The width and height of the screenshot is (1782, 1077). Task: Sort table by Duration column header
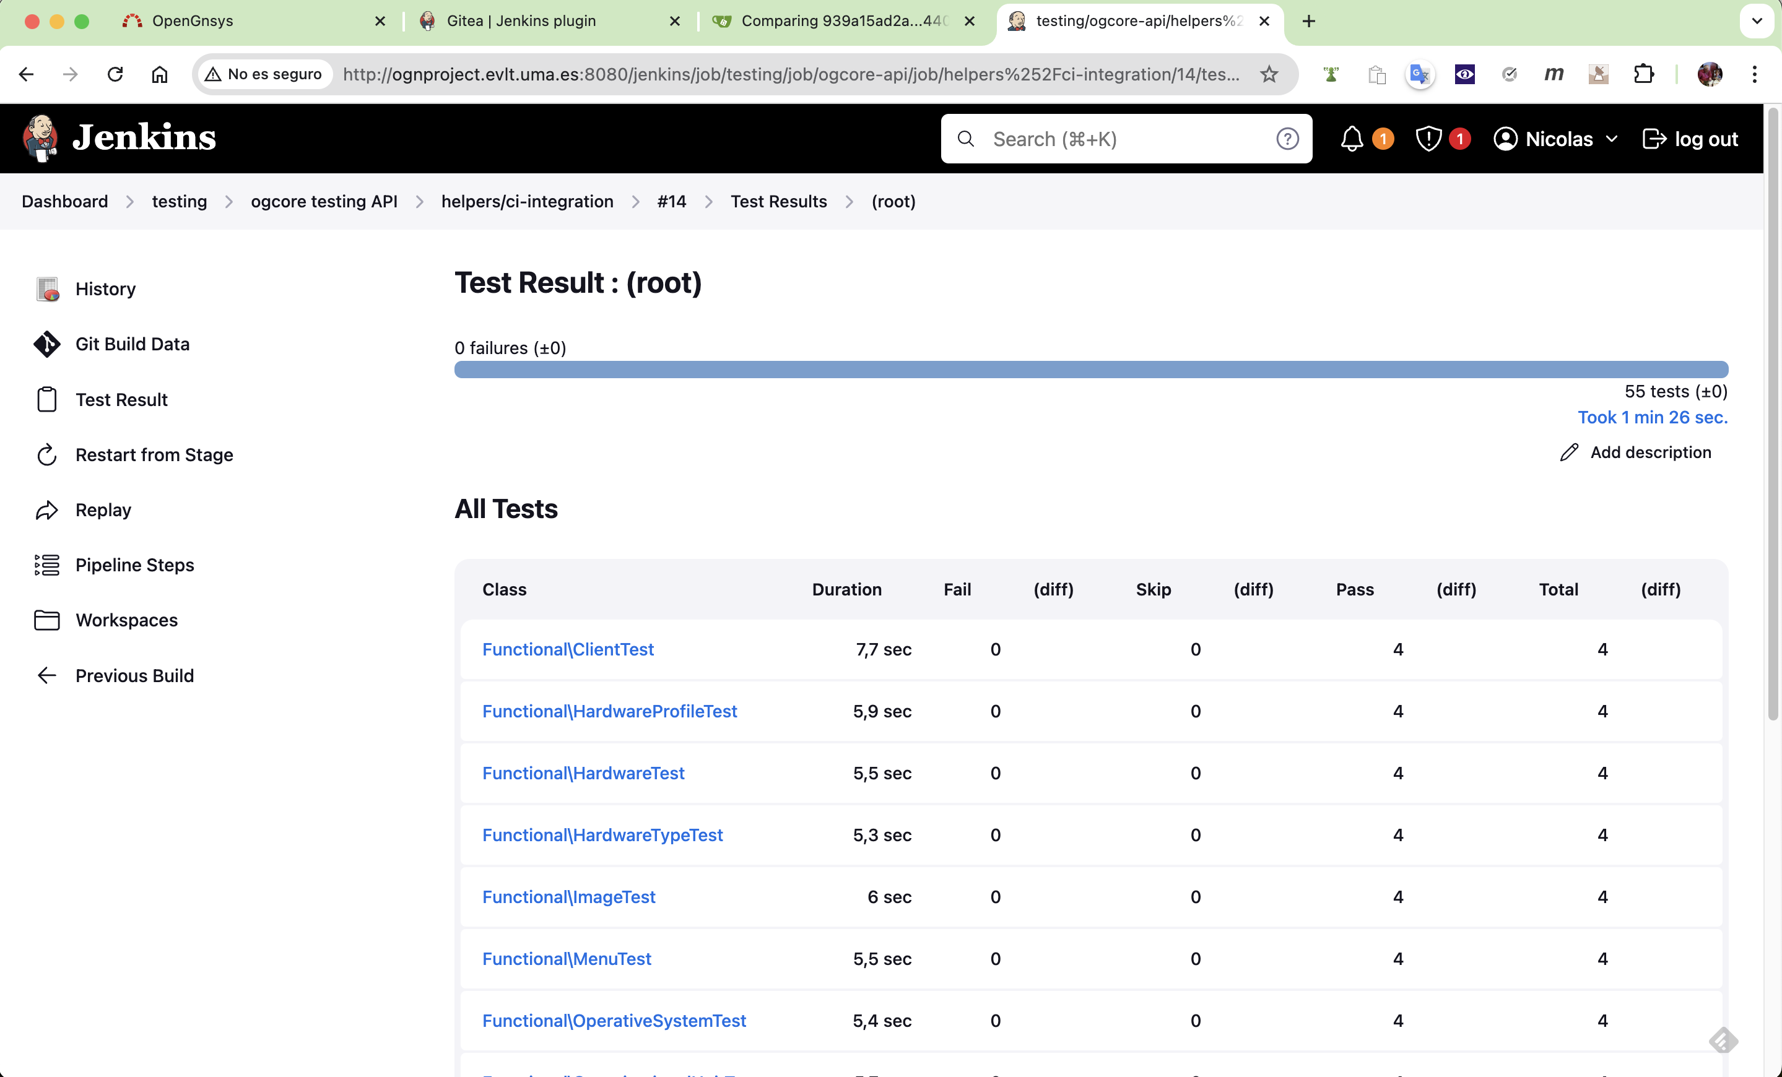[x=847, y=590]
